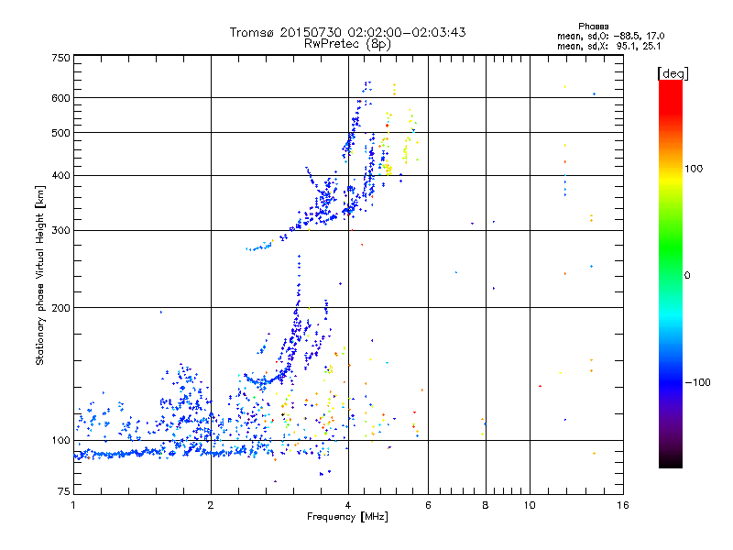Click the '4' tick label on the frequency axis
733x550 pixels.
point(348,505)
